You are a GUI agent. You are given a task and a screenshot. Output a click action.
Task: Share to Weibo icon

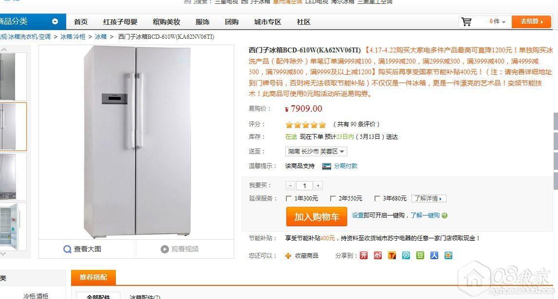(x=377, y=255)
